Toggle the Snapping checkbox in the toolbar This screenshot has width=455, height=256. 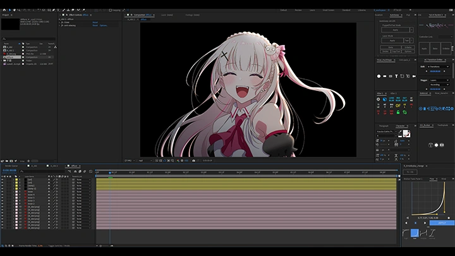pyautogui.click(x=110, y=10)
